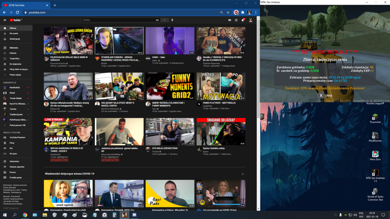
Task: Open Ustawienia settings in sidebar
Action: pyautogui.click(x=16, y=161)
